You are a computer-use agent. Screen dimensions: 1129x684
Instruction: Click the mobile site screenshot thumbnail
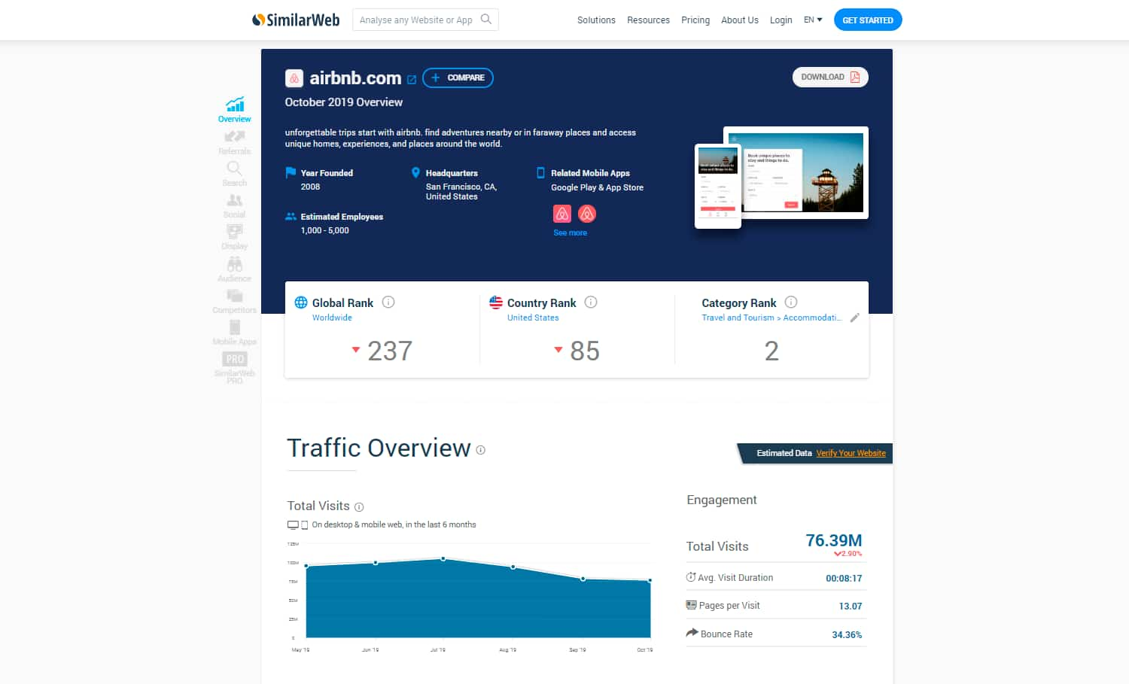[717, 185]
